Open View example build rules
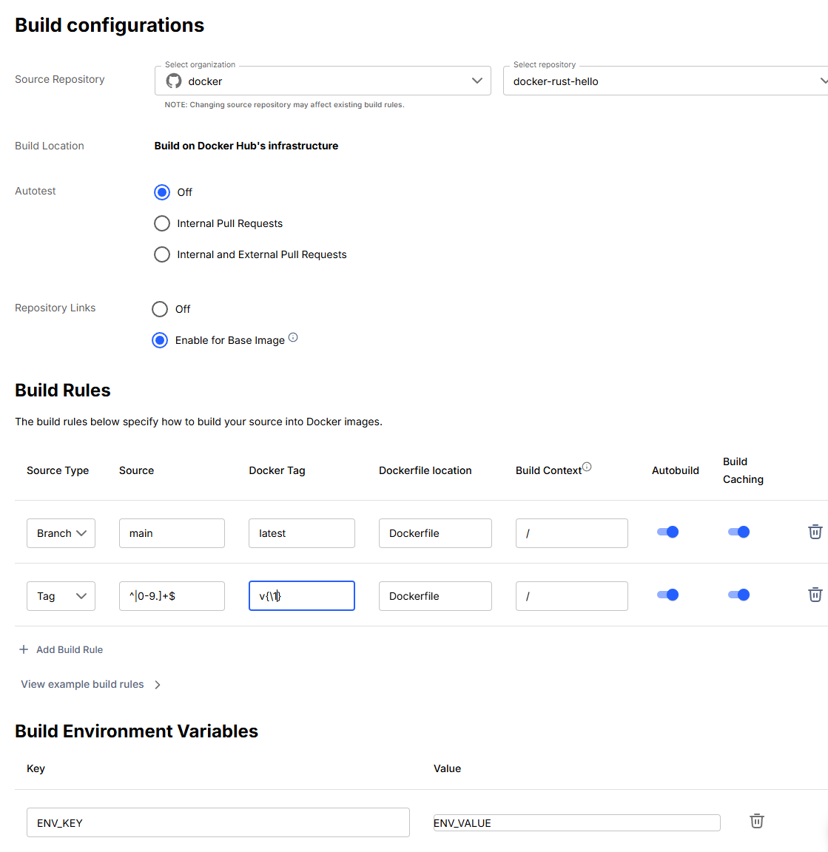Viewport: 828px width, 852px height. tap(84, 684)
